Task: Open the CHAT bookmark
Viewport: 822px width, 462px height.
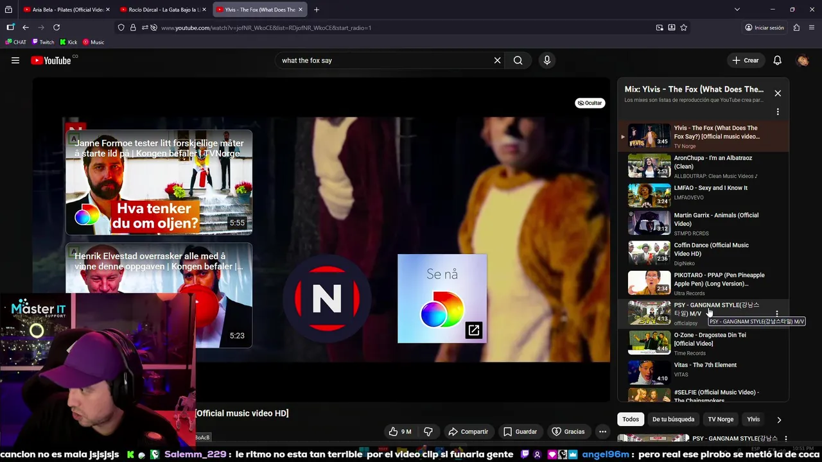Action: tap(16, 42)
